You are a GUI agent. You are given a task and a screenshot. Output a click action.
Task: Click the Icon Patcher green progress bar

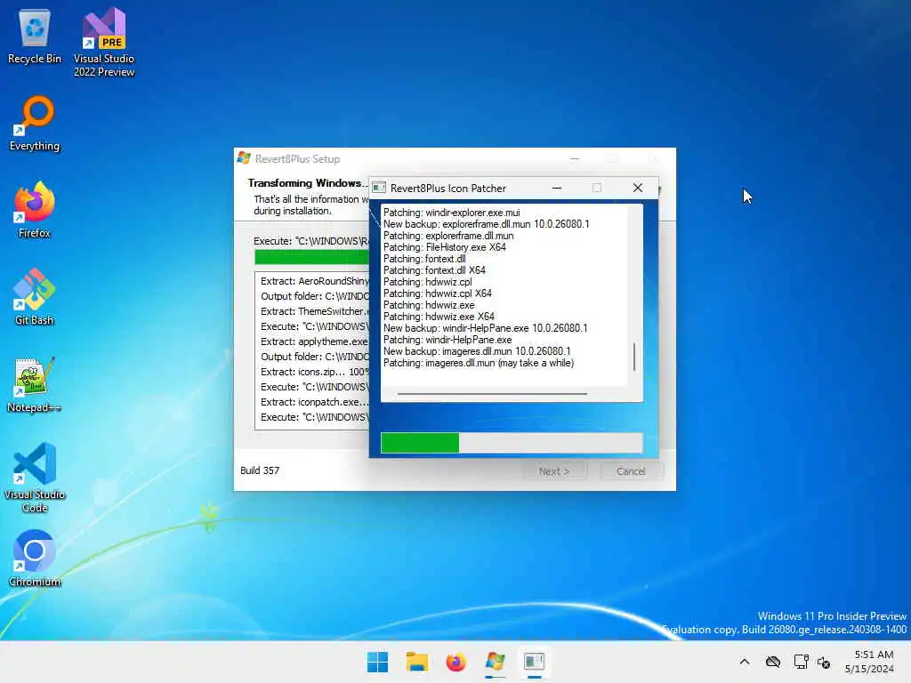pos(420,443)
